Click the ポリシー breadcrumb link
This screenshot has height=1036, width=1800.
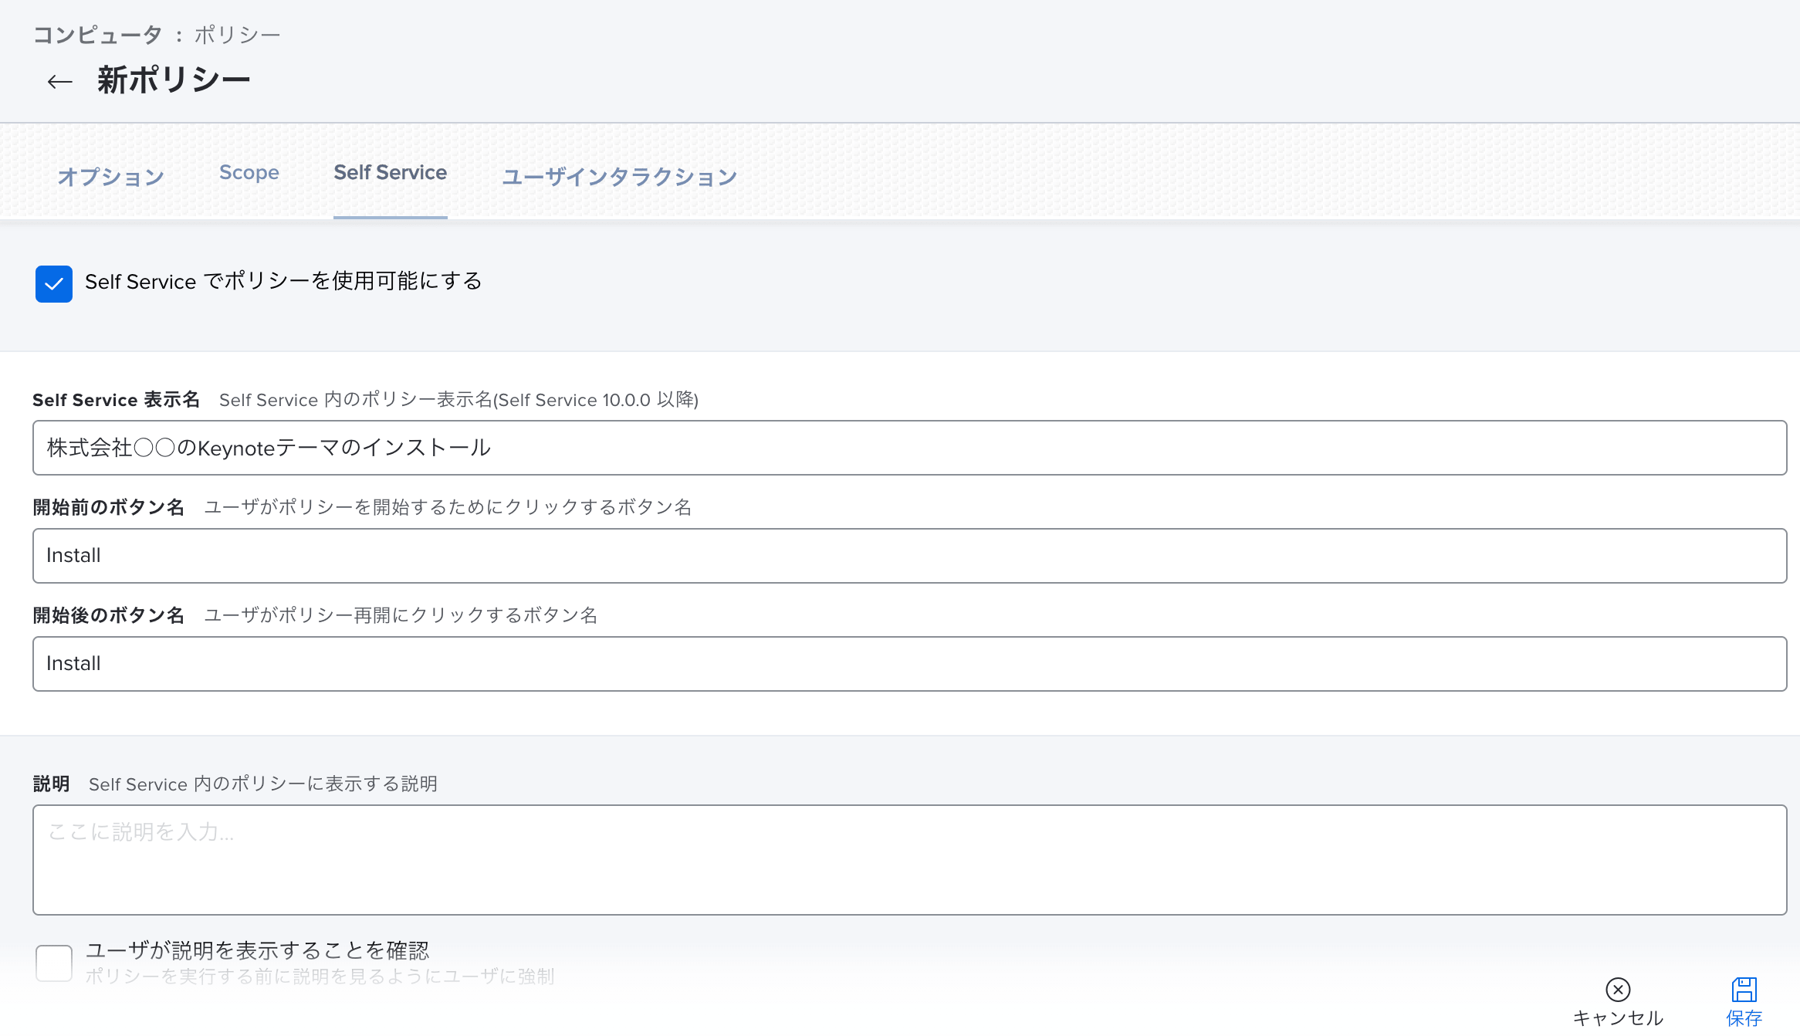[237, 35]
